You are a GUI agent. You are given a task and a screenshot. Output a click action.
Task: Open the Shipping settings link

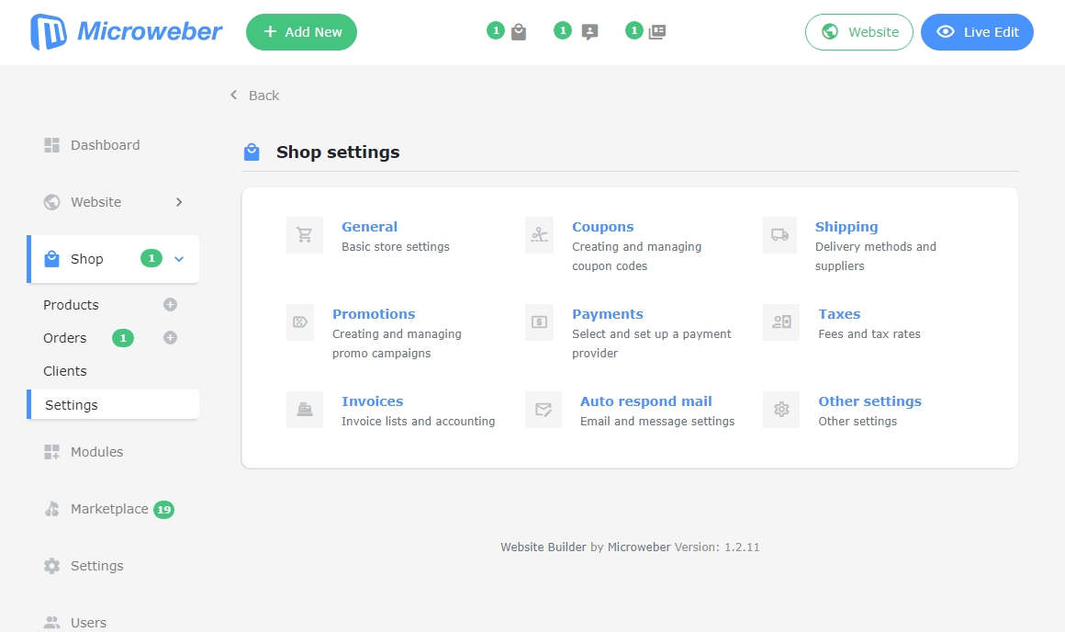[x=846, y=227]
